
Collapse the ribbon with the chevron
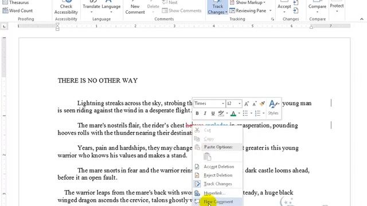pyautogui.click(x=362, y=19)
